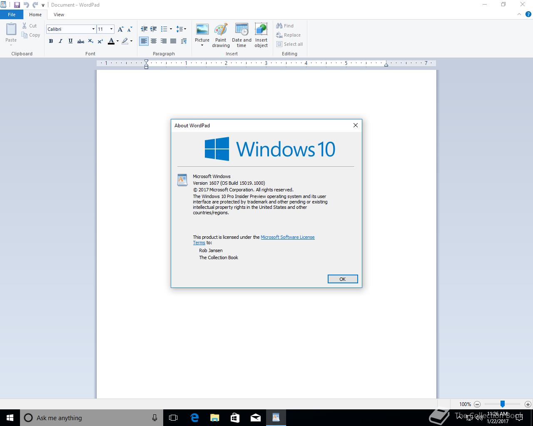Click the bullet list icon
The width and height of the screenshot is (533, 426).
pyautogui.click(x=164, y=29)
